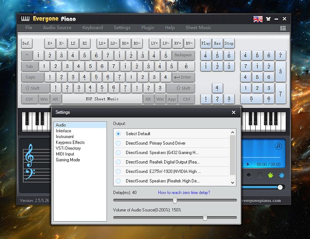Image resolution: width=310 pixels, height=239 pixels.
Task: Click the LV- left volume down button
Action: 166,43
